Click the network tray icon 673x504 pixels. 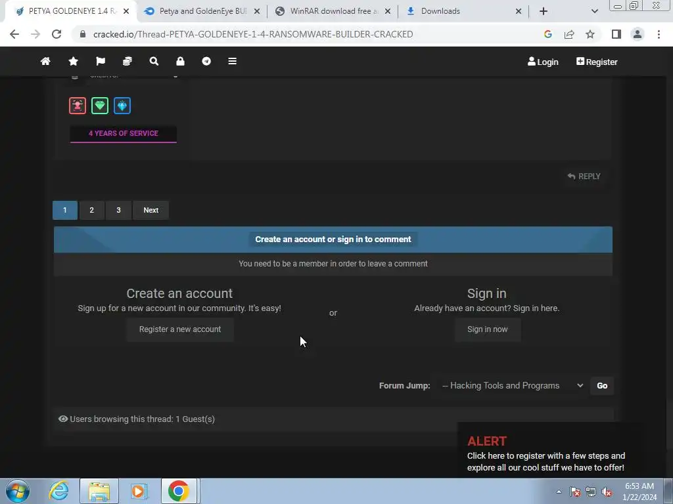click(591, 492)
